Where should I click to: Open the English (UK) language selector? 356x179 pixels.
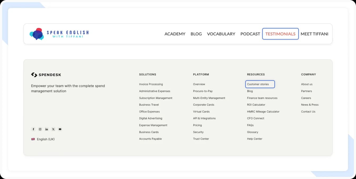45,139
